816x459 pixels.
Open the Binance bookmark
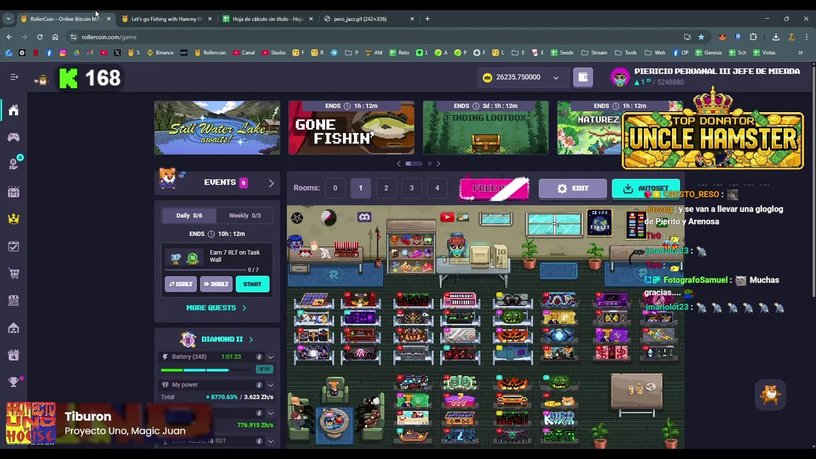coord(160,52)
